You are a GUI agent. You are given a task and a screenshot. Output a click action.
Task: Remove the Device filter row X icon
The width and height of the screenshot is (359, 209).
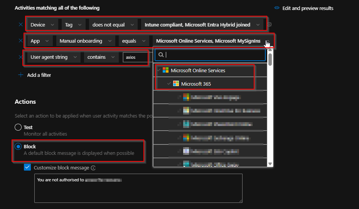click(x=21, y=25)
